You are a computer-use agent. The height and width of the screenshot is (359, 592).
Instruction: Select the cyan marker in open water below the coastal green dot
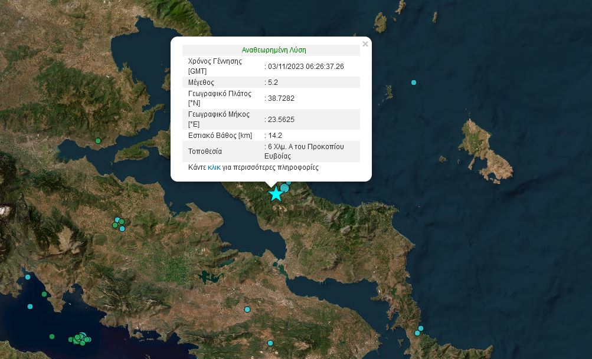click(x=30, y=307)
